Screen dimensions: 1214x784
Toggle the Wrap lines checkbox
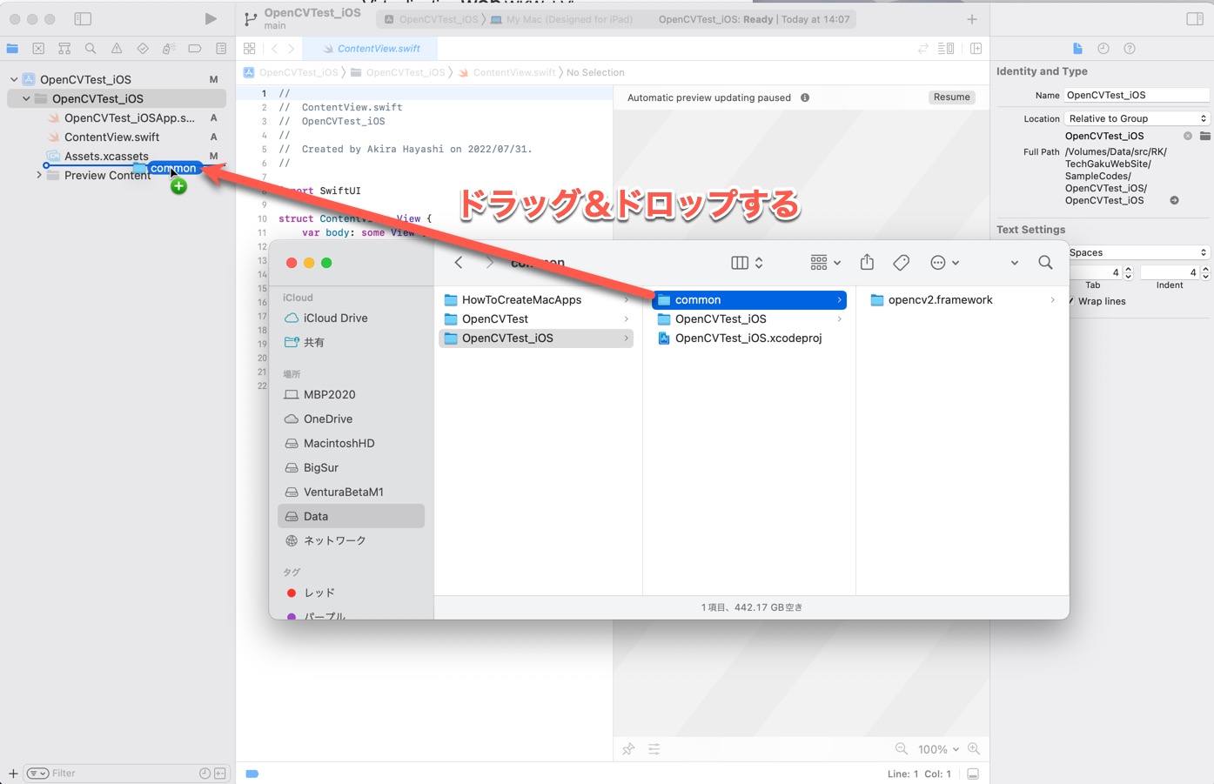(x=1071, y=301)
